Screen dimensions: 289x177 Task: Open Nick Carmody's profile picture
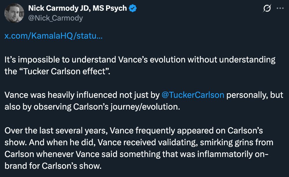click(14, 13)
